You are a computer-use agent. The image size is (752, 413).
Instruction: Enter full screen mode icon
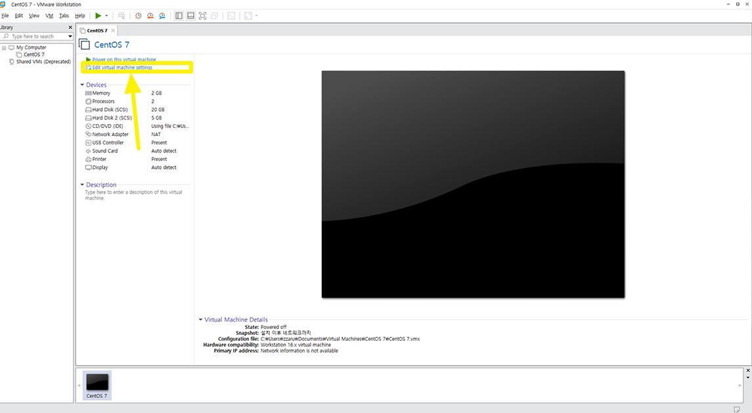pos(202,16)
